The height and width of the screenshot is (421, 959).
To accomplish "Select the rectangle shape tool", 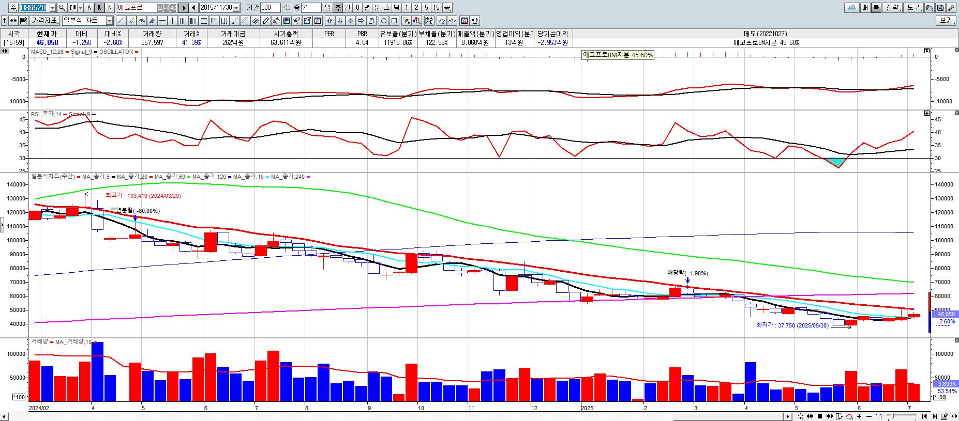I will click(x=394, y=21).
